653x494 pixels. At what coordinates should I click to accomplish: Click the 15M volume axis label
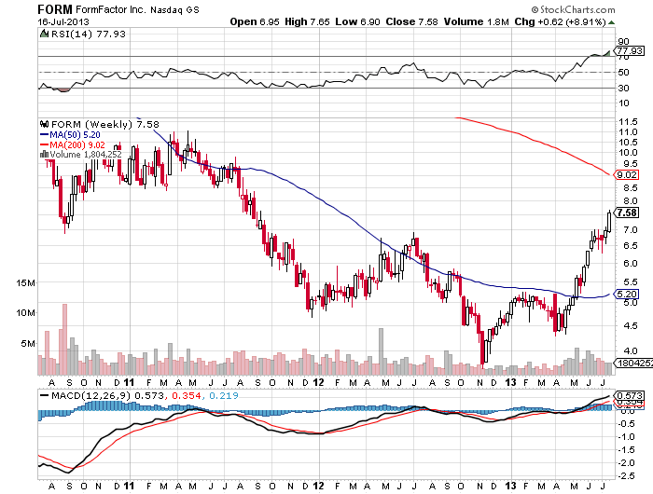pos(25,283)
